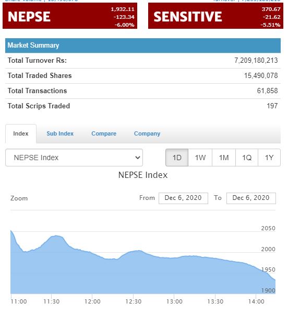288x314 pixels.
Task: Switch to the Company tab
Action: point(147,133)
